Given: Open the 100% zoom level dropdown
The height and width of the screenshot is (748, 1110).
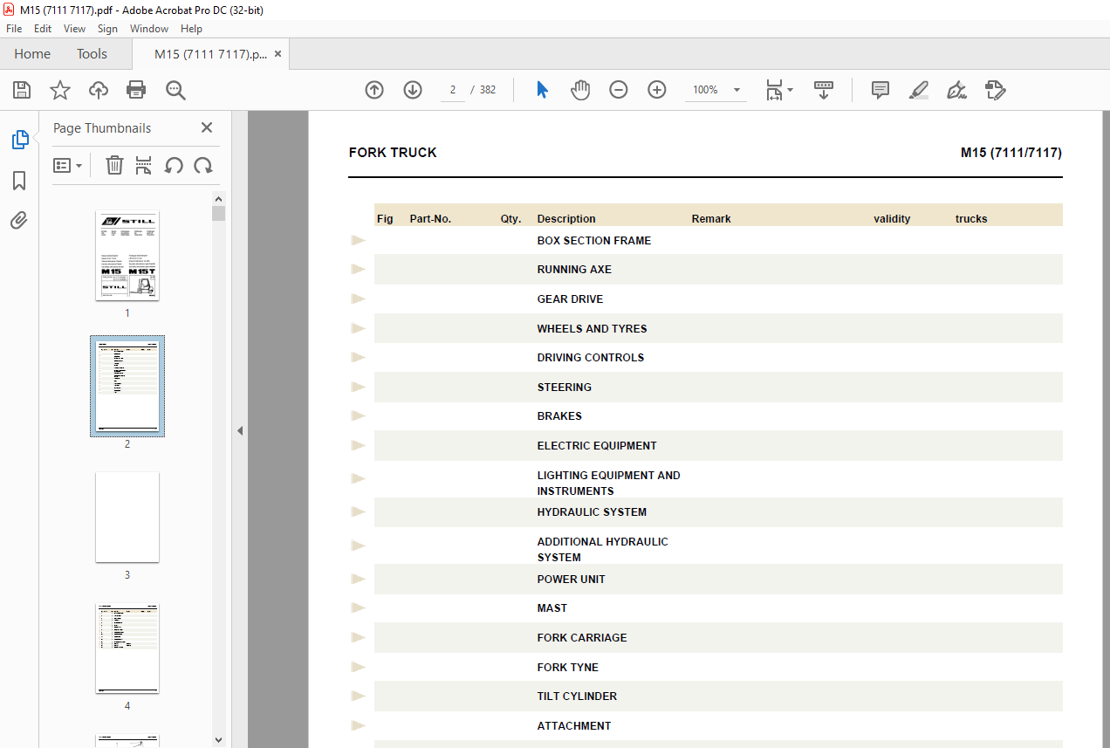Looking at the screenshot, I should pyautogui.click(x=737, y=90).
